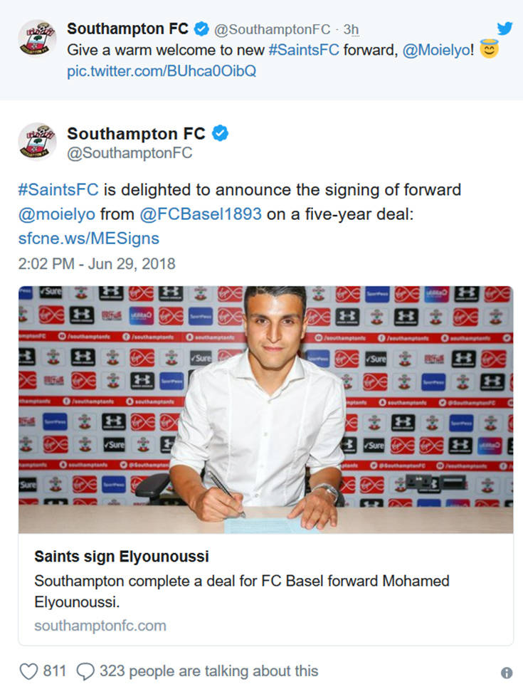The width and height of the screenshot is (523, 694).
Task: Click 323 people are talking about this
Action: pos(208,671)
